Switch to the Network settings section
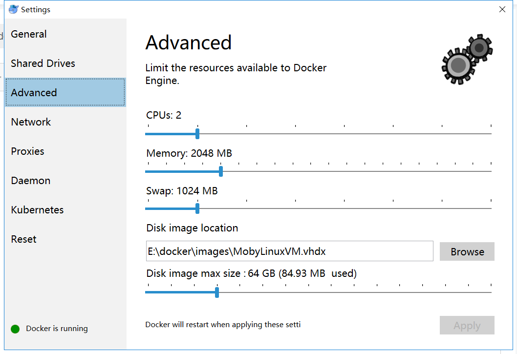517x354 pixels. [x=30, y=122]
